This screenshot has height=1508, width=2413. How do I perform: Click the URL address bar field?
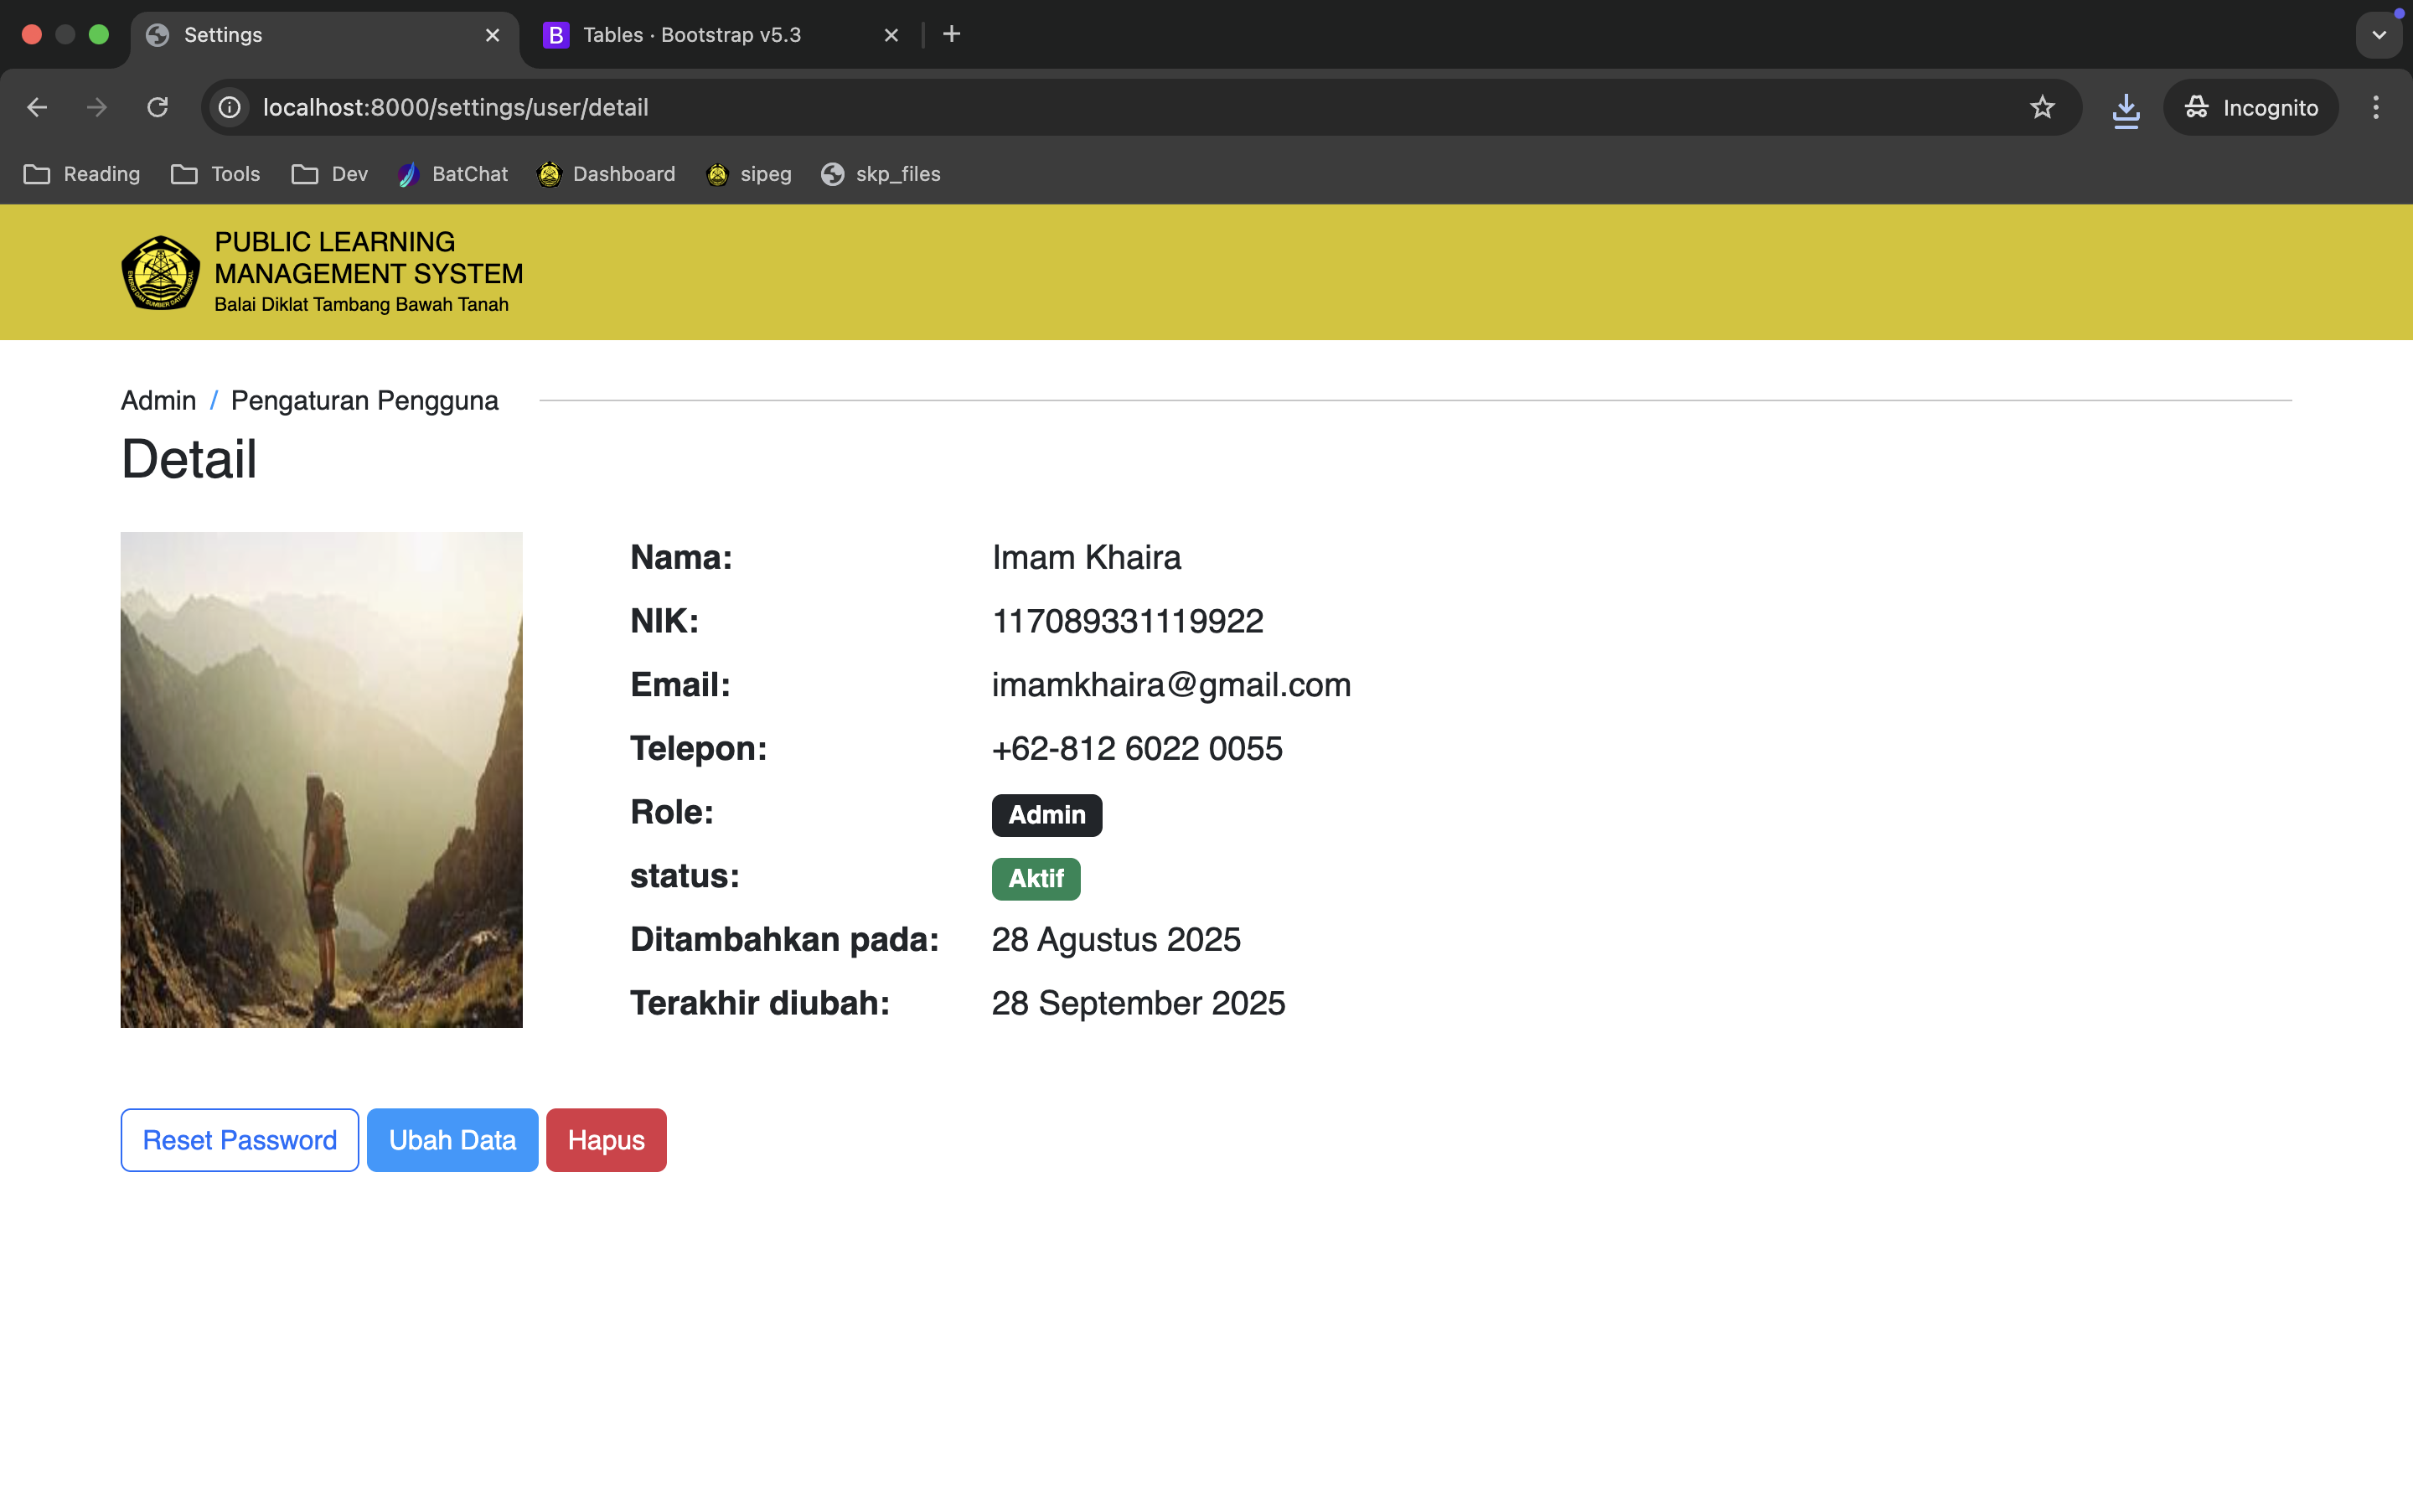[x=1097, y=108]
